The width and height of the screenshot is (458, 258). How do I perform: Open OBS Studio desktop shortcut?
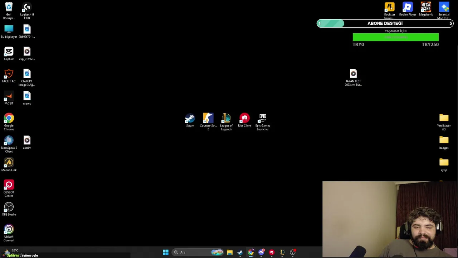click(9, 209)
